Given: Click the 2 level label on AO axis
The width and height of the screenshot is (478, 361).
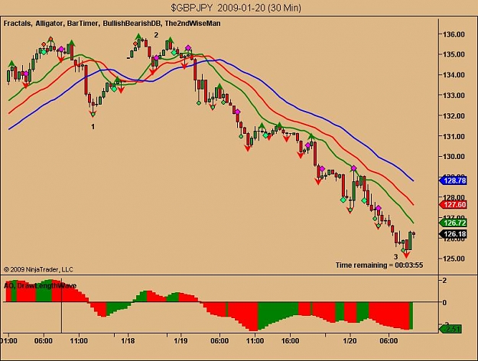Looking at the screenshot, I should point(444,281).
